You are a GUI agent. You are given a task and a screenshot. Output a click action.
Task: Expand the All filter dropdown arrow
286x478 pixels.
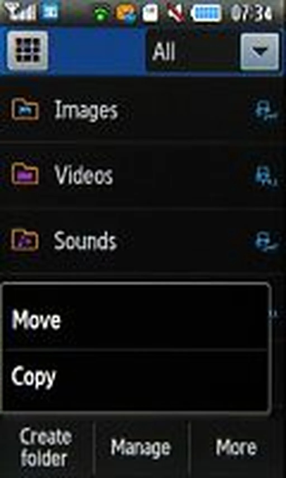pos(260,52)
